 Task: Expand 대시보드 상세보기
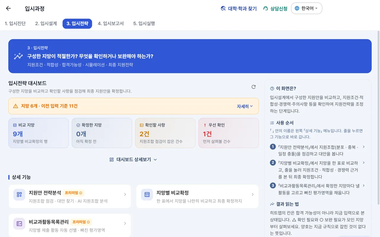[133, 159]
